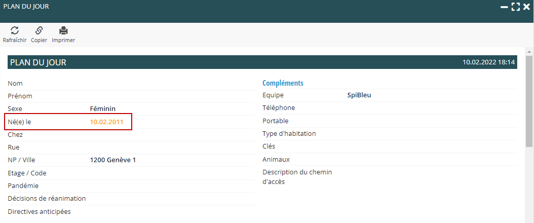This screenshot has width=534, height=223.
Task: Close the Plan du jour window
Action: (526, 7)
